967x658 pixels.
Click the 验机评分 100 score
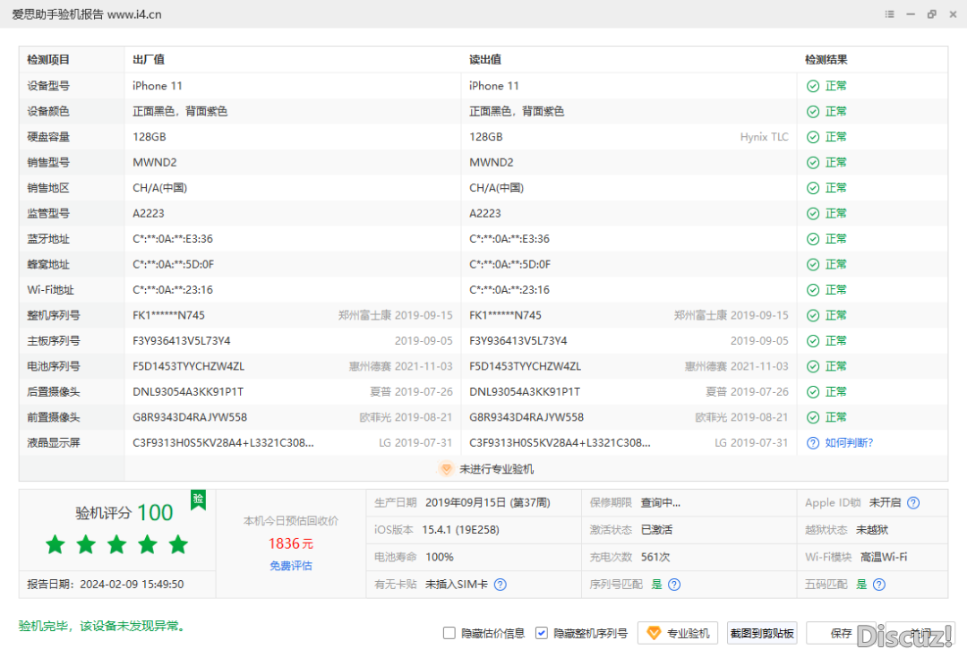click(x=124, y=512)
